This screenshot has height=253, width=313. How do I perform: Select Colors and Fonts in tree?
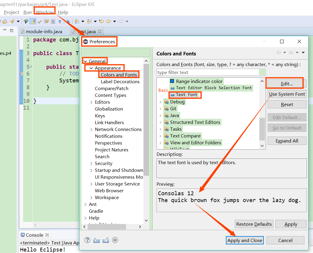(x=119, y=75)
